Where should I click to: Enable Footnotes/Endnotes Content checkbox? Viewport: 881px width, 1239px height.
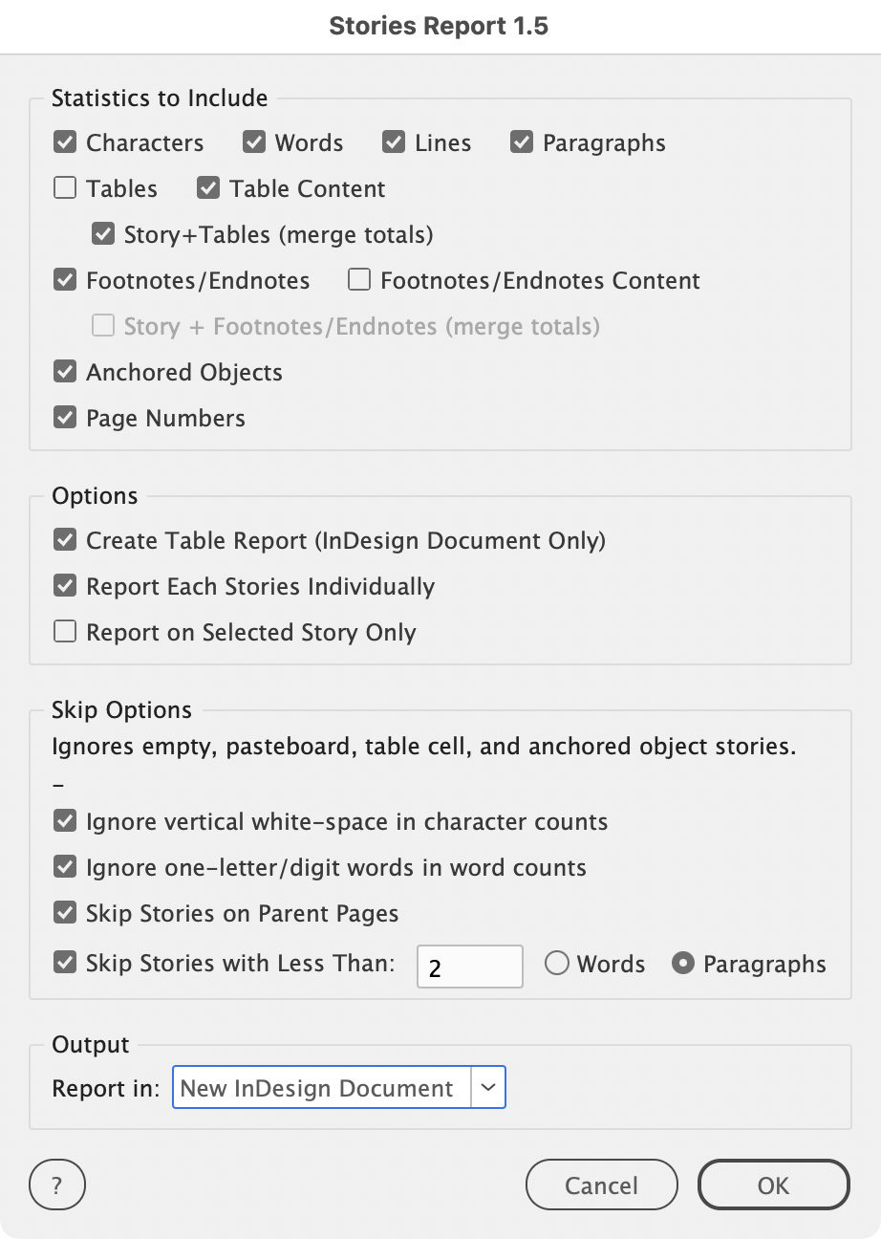point(359,280)
